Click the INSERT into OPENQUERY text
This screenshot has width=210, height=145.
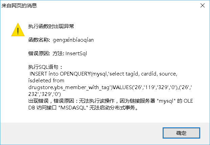point(60,74)
